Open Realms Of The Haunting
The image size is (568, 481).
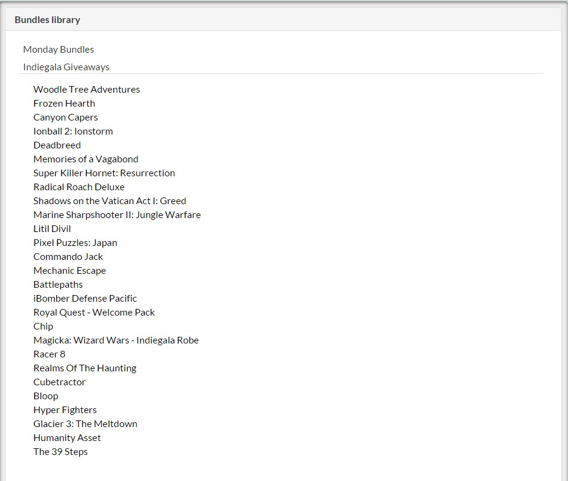[85, 368]
